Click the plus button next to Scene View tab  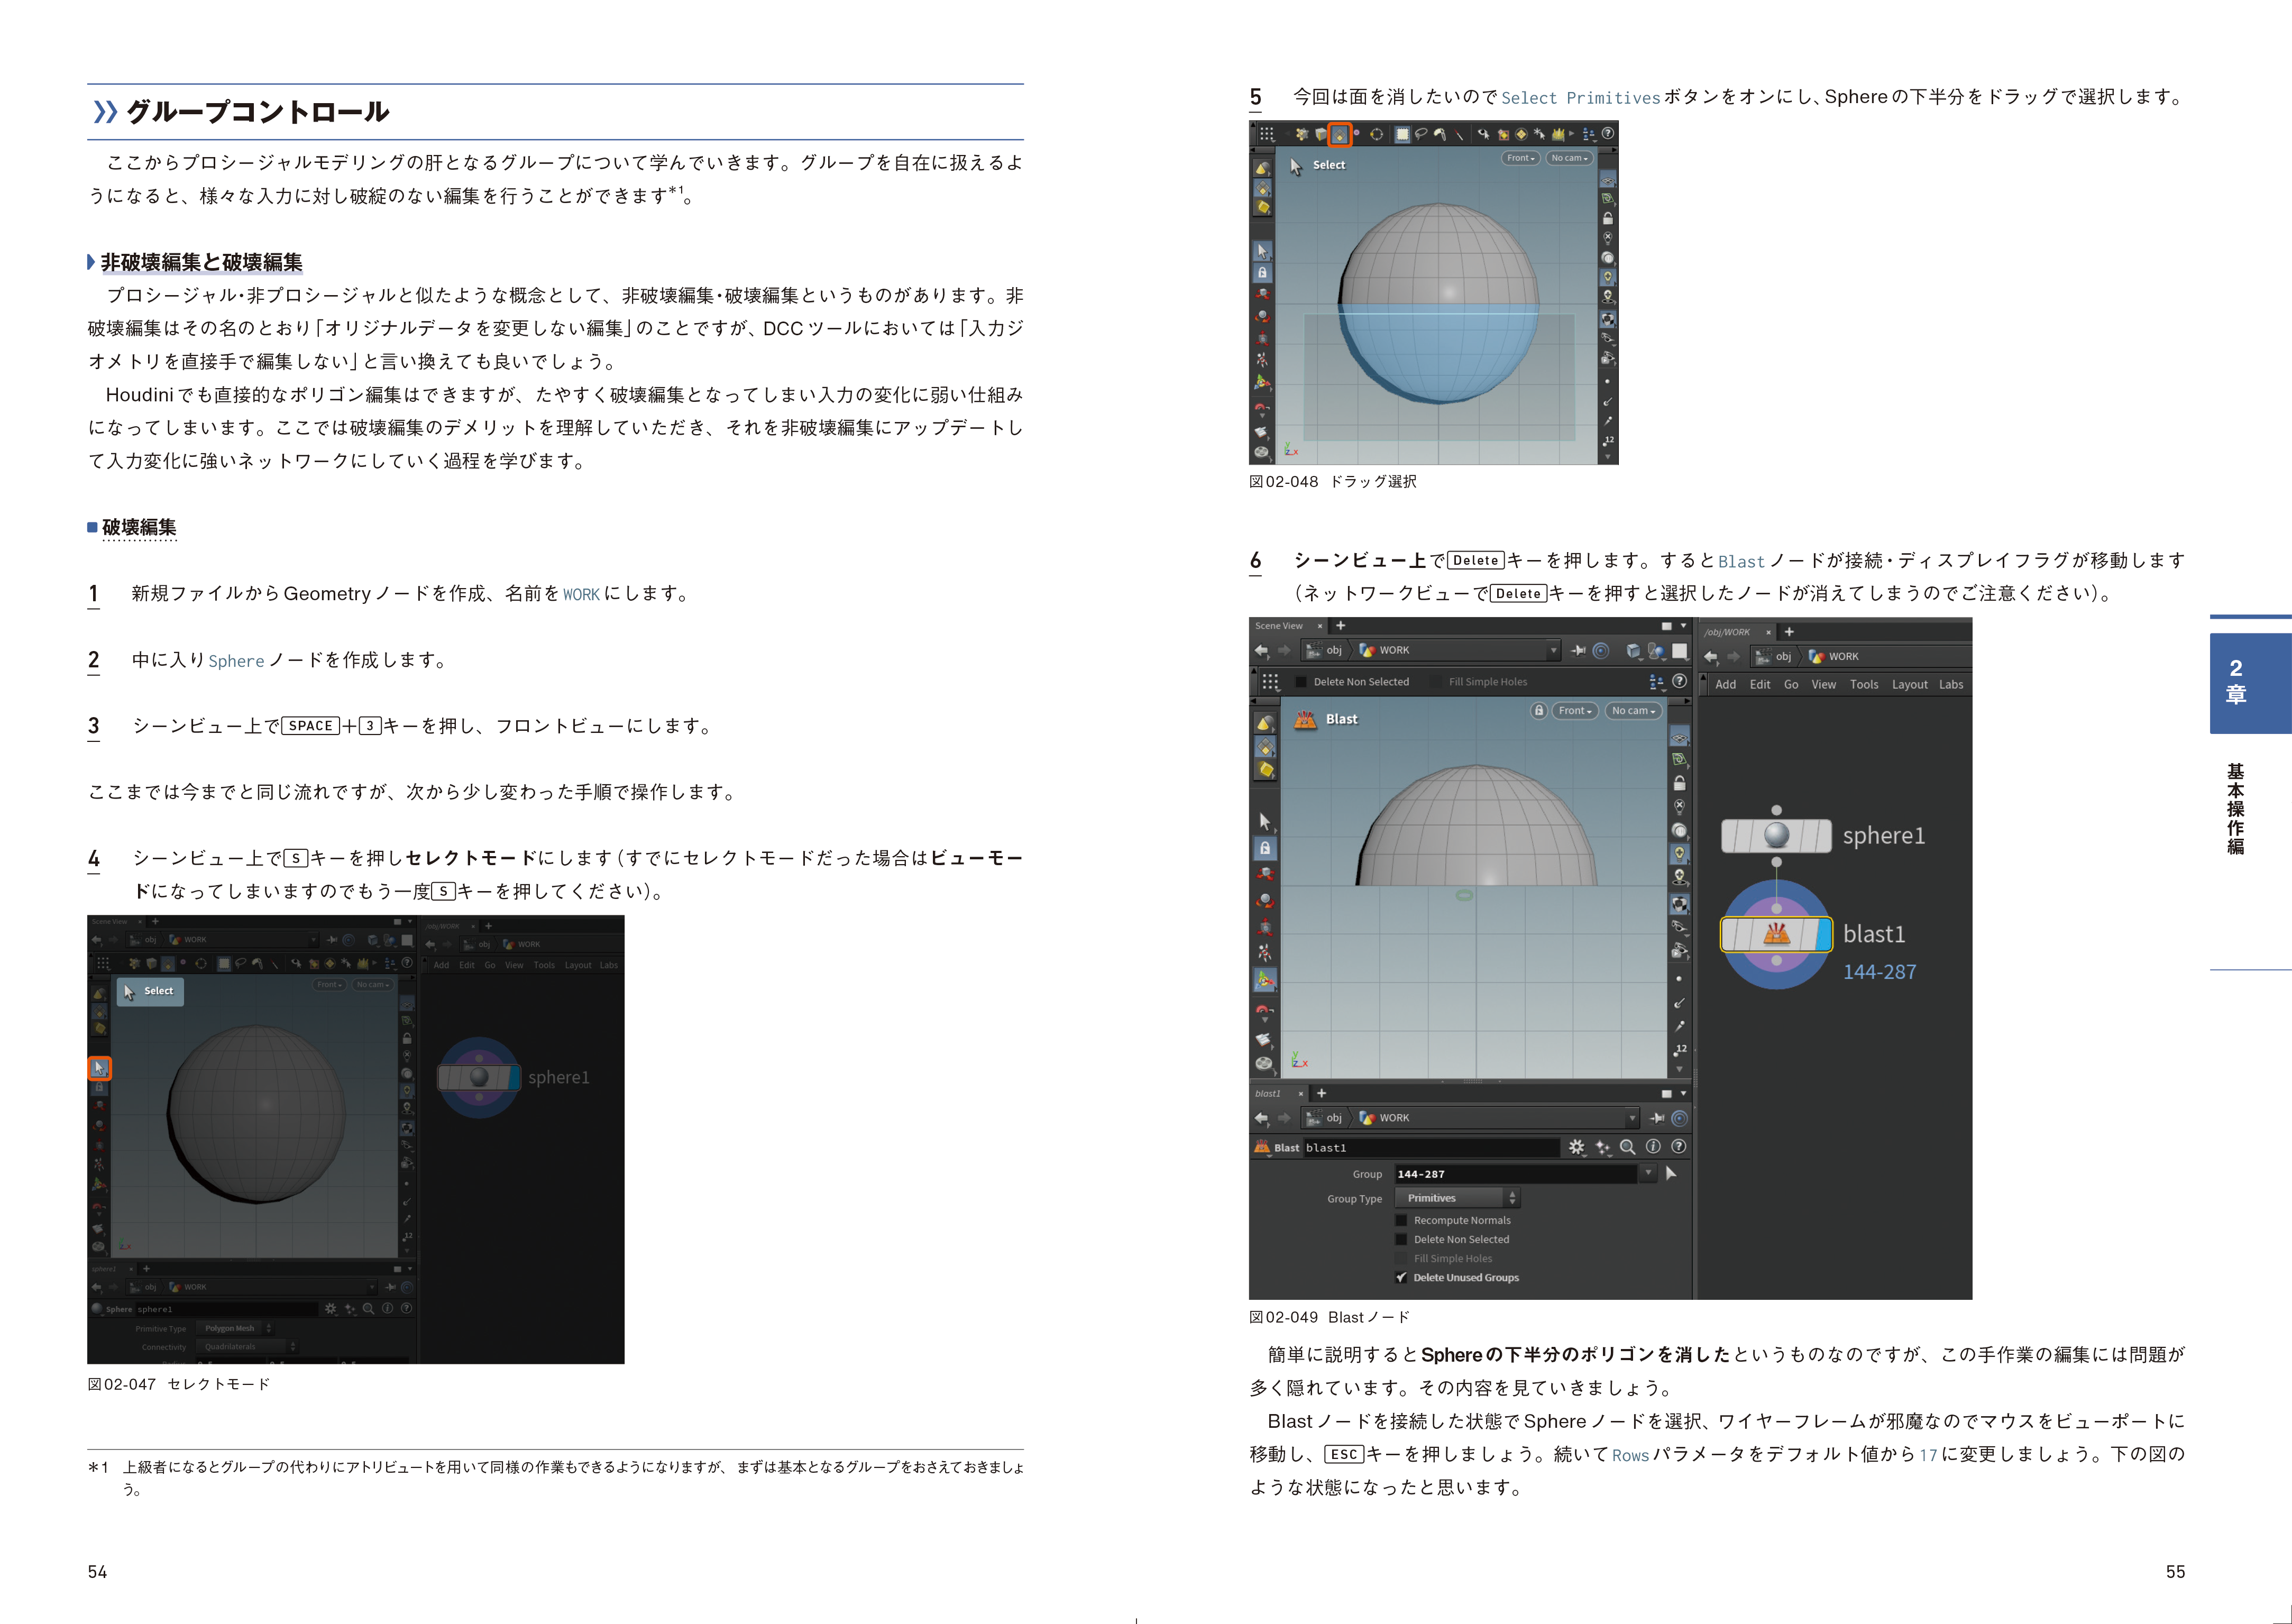pos(1341,626)
